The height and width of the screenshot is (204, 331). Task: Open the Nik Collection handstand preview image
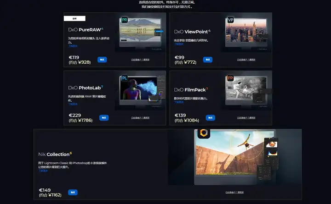[235, 153]
